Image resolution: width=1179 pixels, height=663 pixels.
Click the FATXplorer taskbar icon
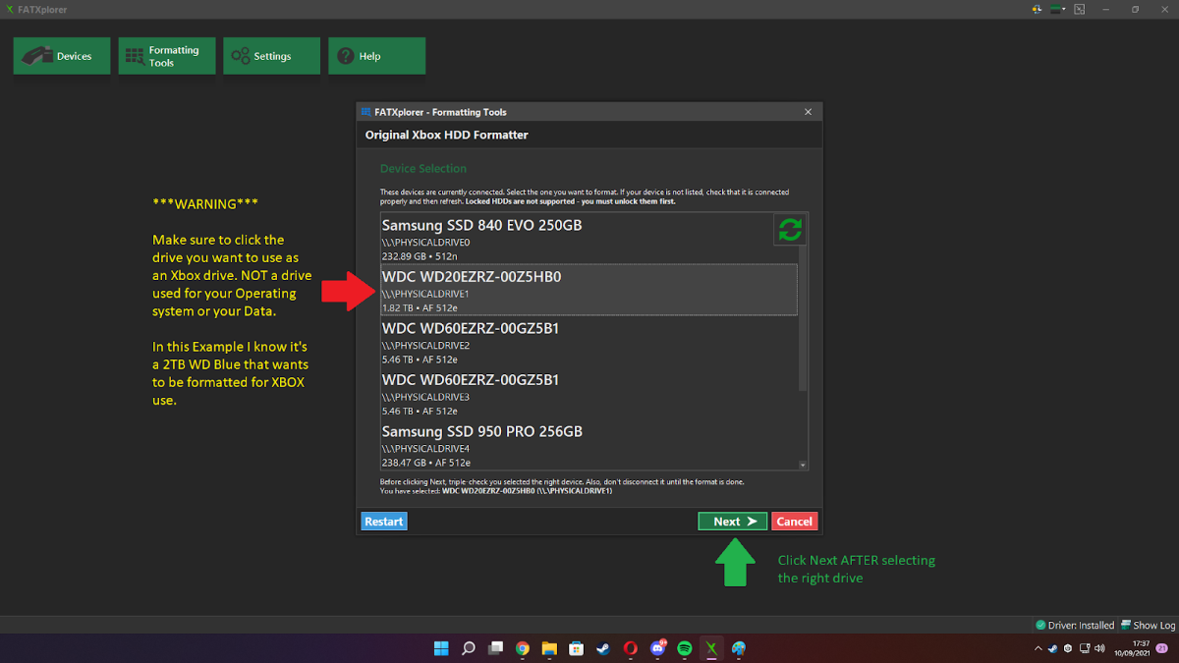(x=711, y=648)
